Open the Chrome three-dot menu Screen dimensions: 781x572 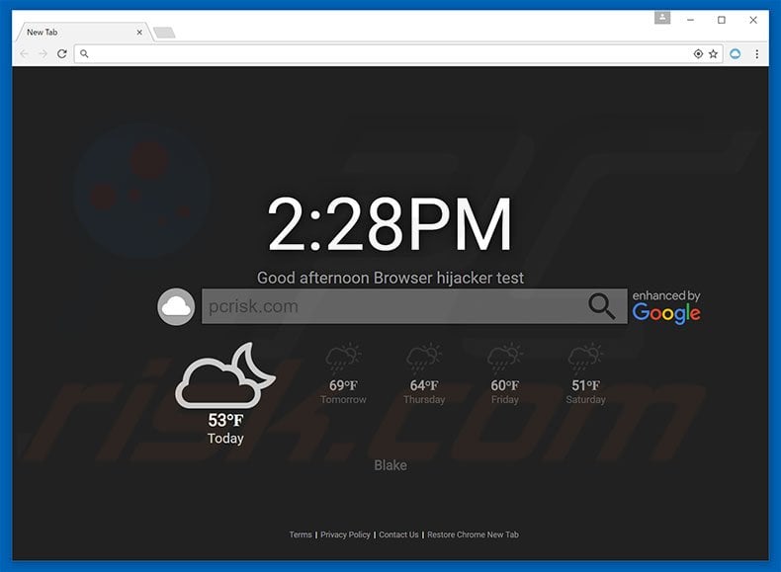[x=757, y=53]
